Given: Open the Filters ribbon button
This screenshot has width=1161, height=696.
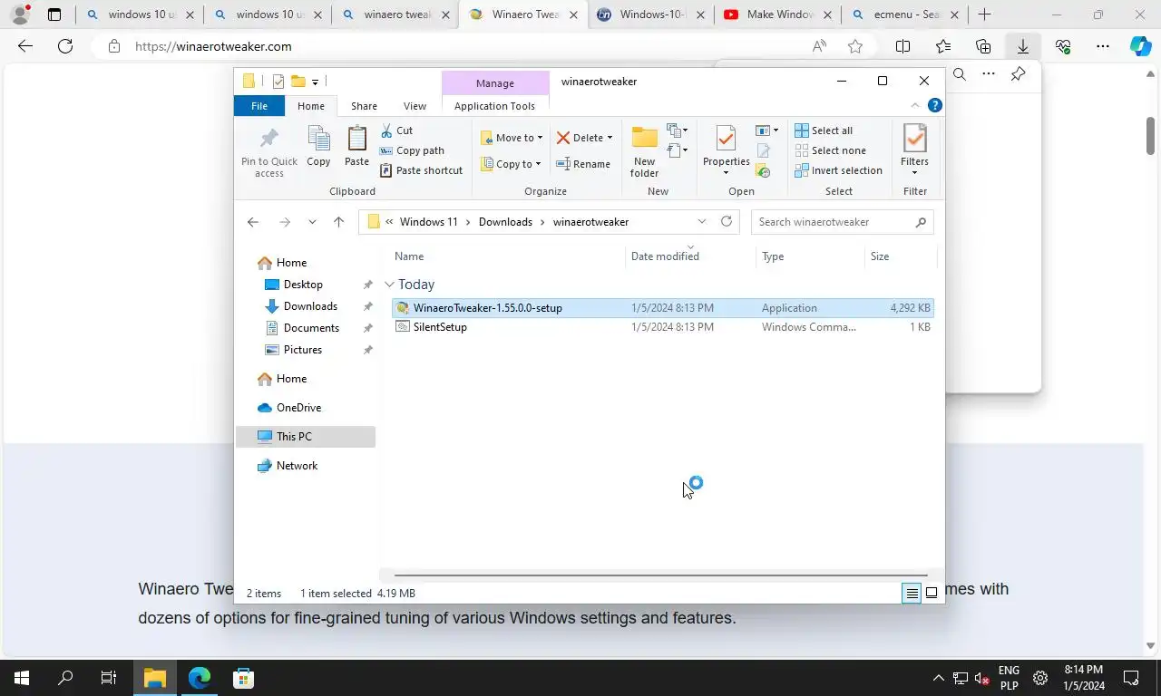Looking at the screenshot, I should (x=914, y=150).
